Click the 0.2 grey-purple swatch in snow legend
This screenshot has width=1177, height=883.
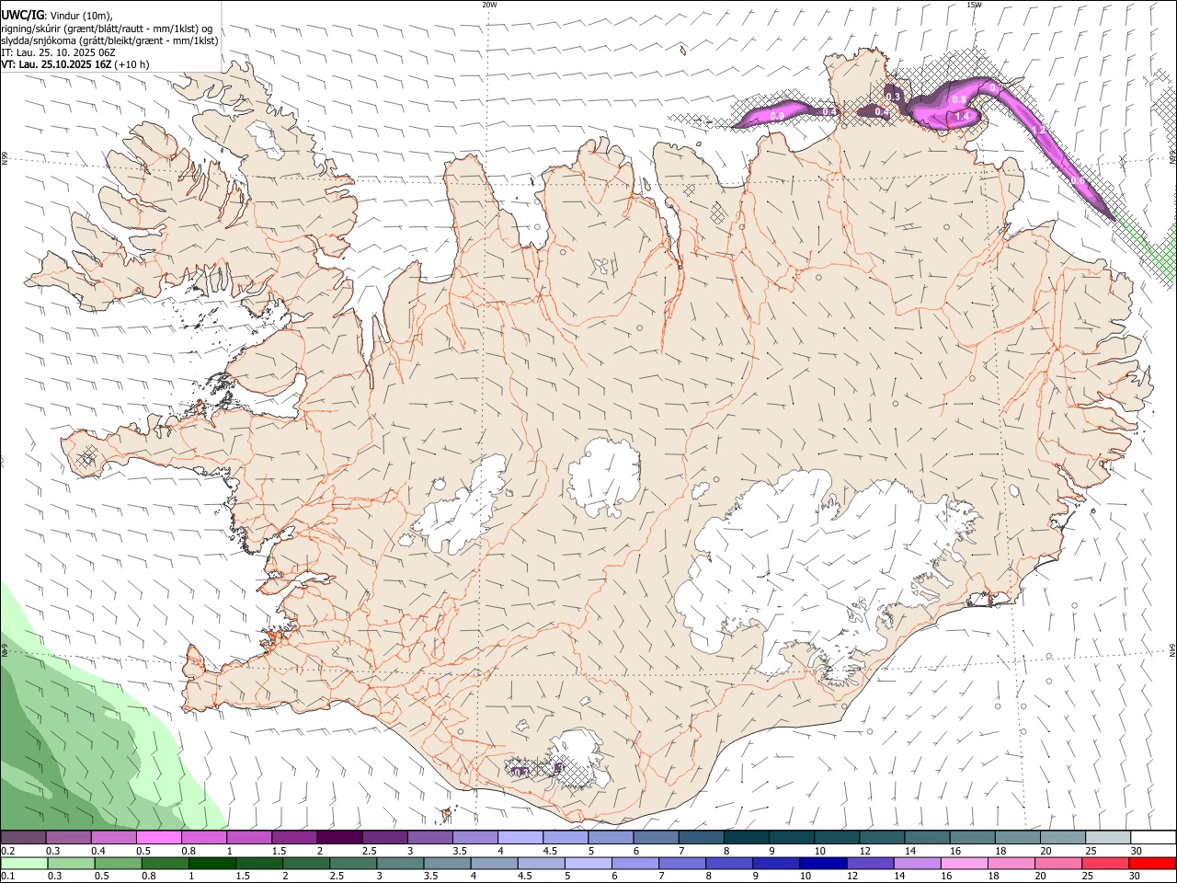click(x=23, y=837)
